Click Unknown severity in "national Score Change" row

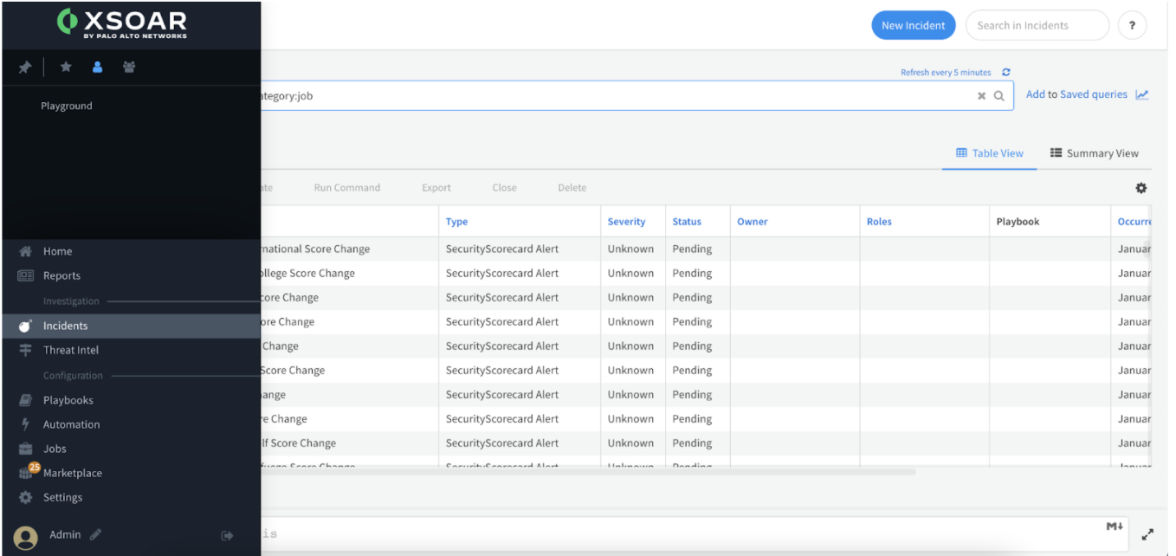tap(630, 249)
